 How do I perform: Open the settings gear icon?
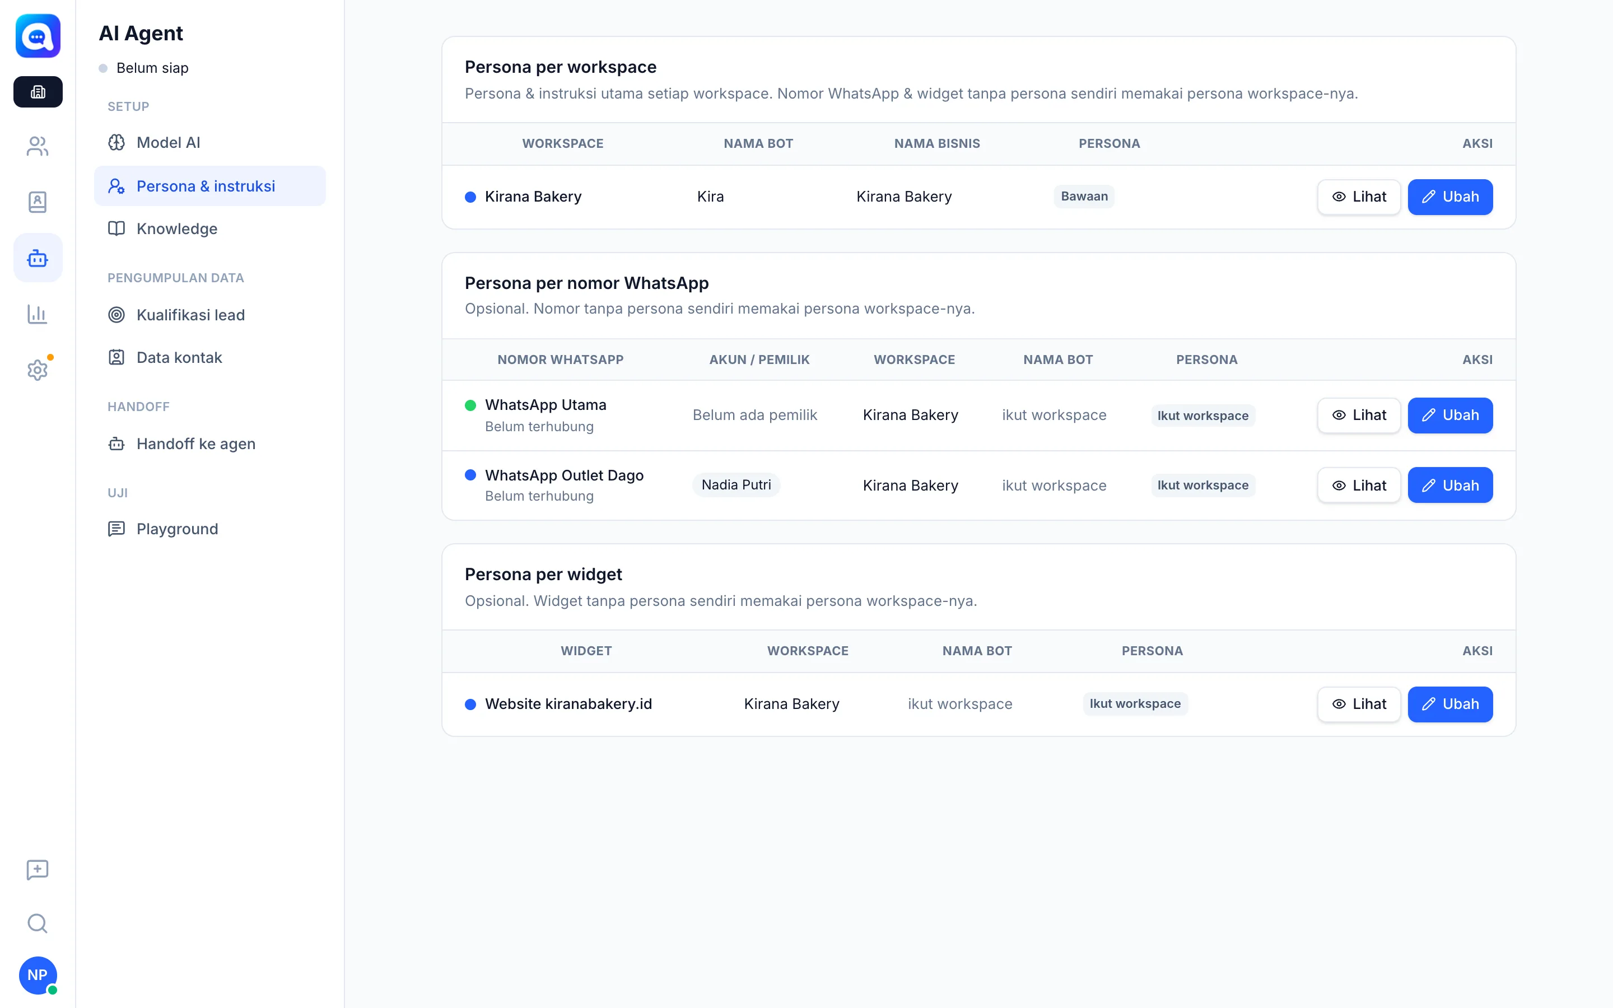[38, 370]
